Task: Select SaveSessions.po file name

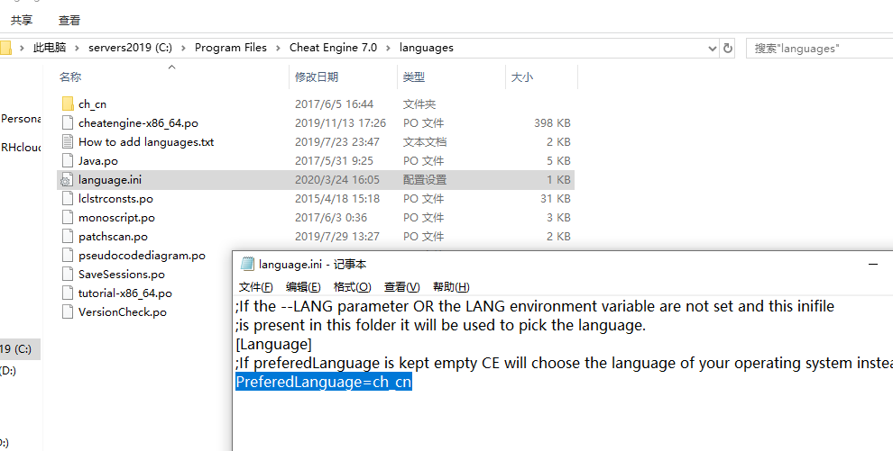Action: coord(122,275)
